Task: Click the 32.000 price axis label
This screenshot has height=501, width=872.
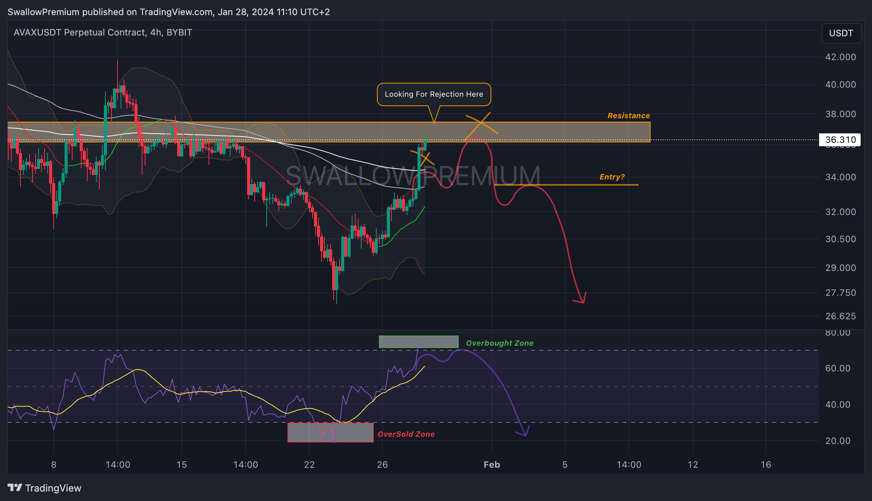Action: [841, 212]
